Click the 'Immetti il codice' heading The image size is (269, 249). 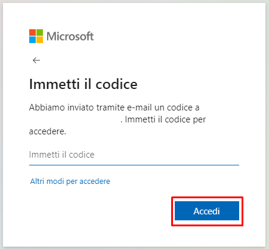[x=83, y=84]
